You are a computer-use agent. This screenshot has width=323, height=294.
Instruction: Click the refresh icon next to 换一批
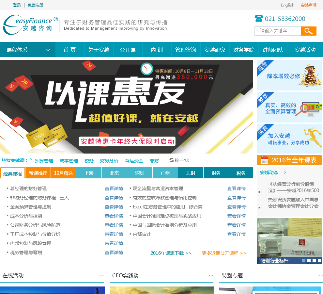coord(171,160)
